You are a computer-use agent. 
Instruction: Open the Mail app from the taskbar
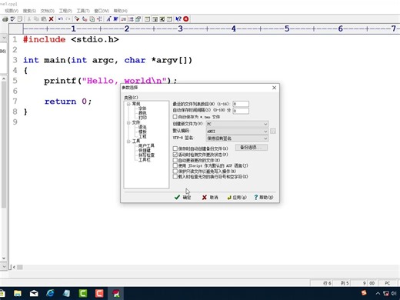(34, 293)
